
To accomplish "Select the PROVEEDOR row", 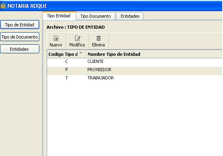I will coord(135,70).
